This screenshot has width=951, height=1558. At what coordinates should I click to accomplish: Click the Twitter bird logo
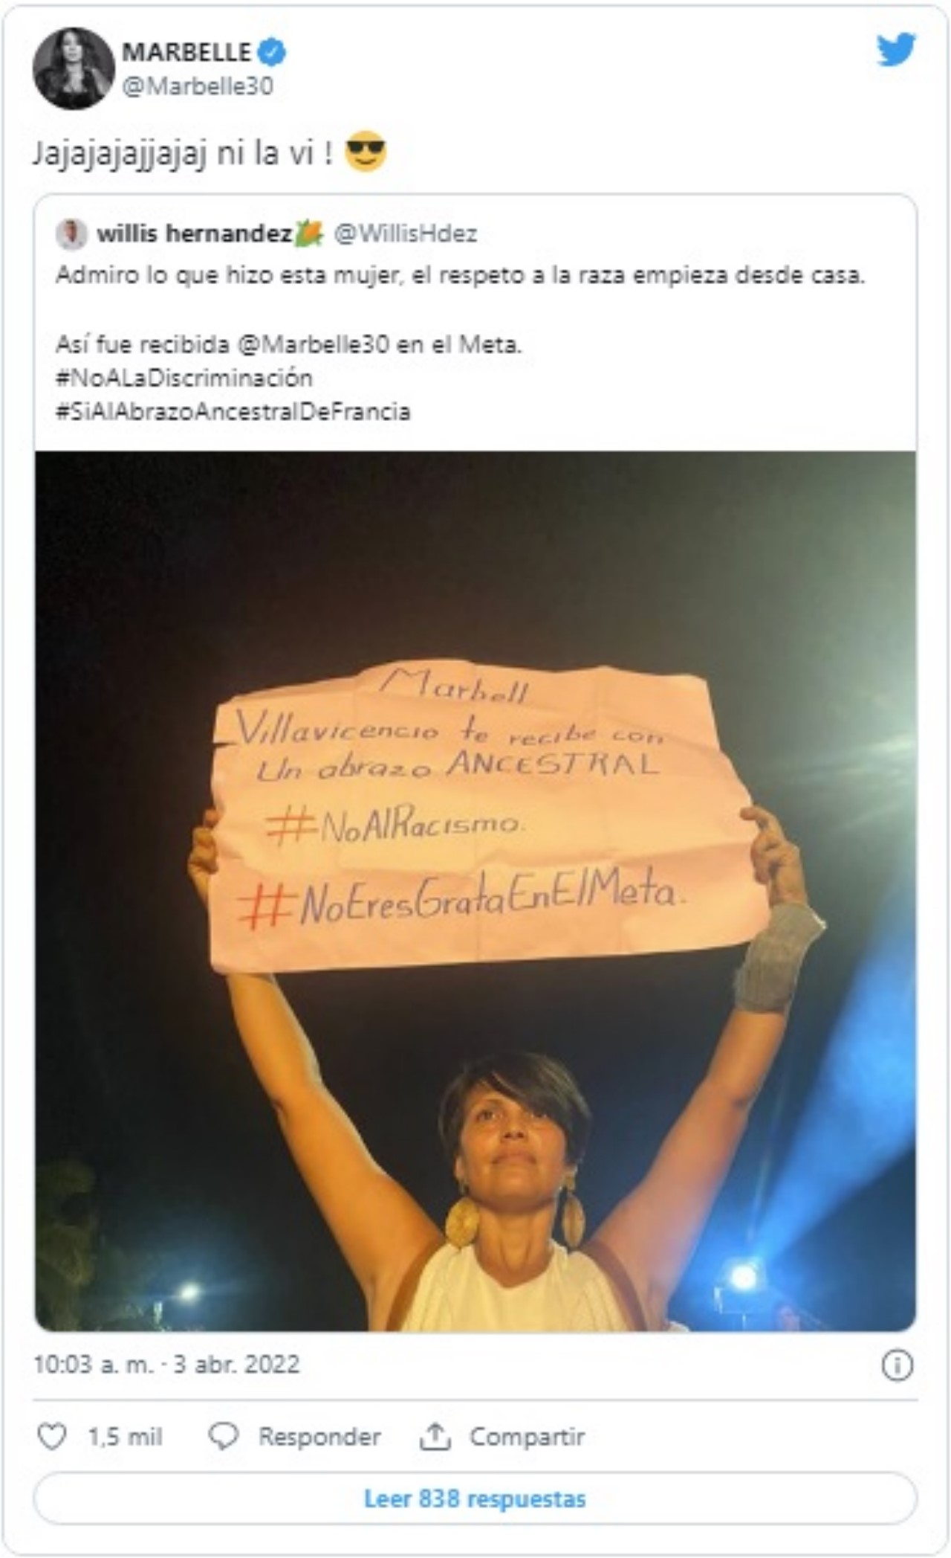[x=895, y=51]
